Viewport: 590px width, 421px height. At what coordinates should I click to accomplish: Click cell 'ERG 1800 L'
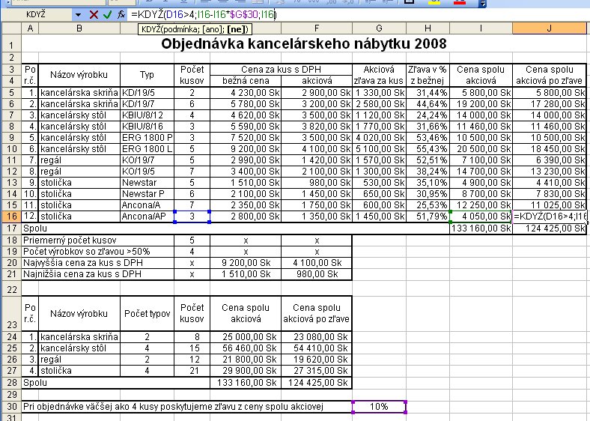147,149
